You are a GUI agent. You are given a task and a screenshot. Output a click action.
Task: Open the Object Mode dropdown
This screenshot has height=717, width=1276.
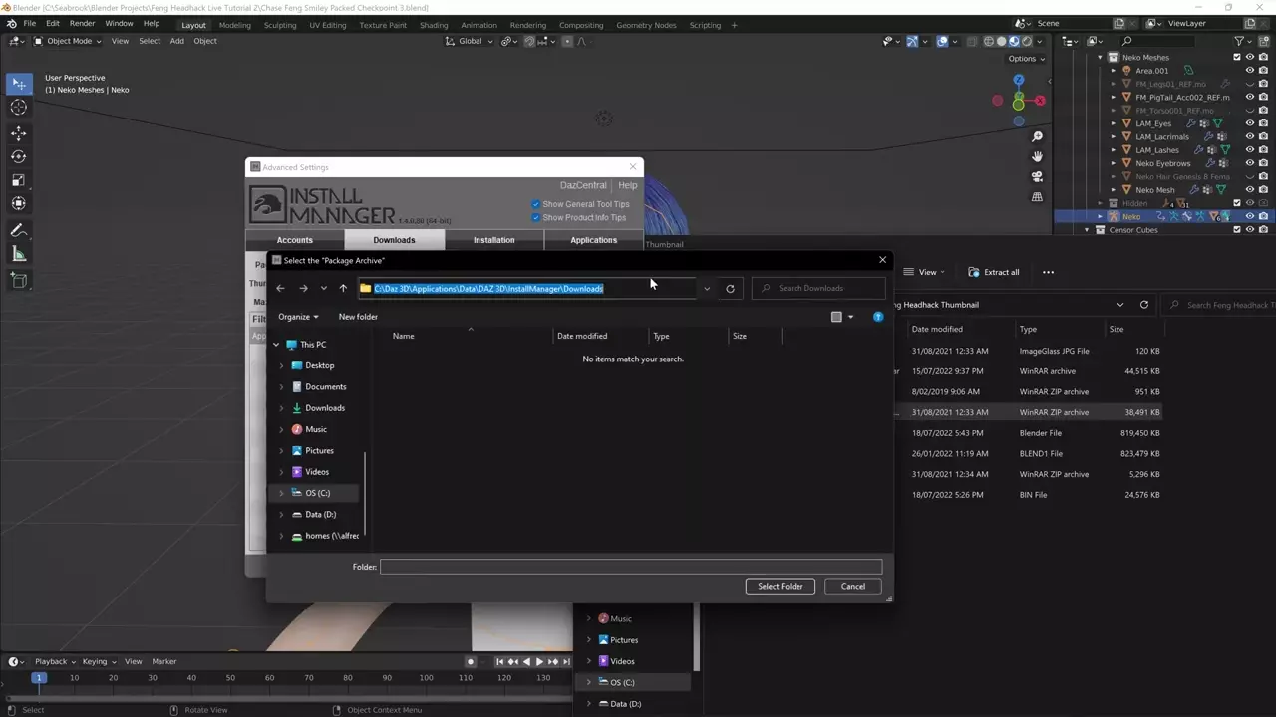point(69,41)
